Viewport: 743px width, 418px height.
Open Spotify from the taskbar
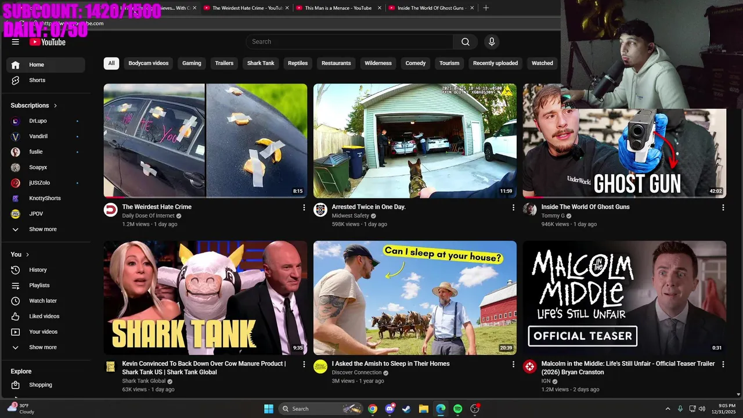pos(457,409)
